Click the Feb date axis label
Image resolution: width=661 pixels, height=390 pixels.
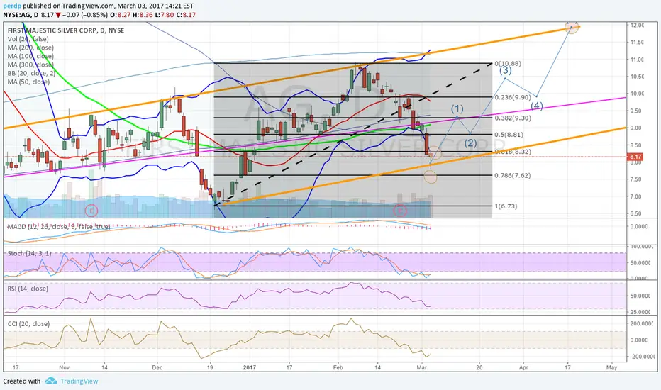338,367
